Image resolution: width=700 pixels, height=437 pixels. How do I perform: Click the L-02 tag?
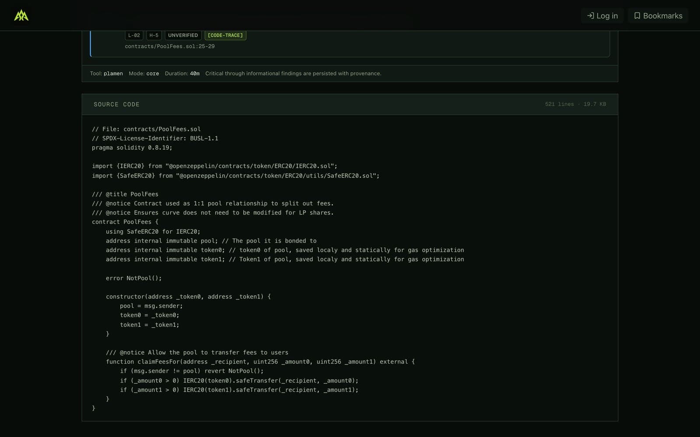[x=134, y=35]
